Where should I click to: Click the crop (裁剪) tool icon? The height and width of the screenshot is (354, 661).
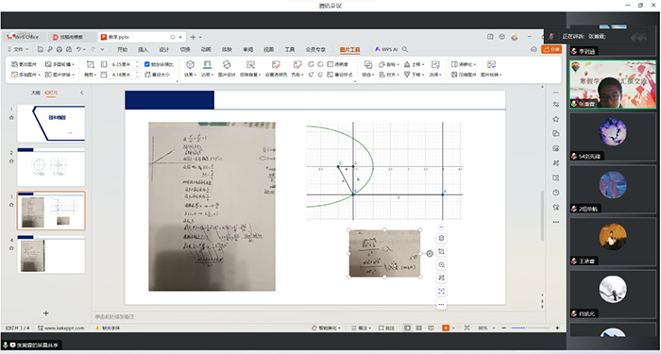point(91,64)
